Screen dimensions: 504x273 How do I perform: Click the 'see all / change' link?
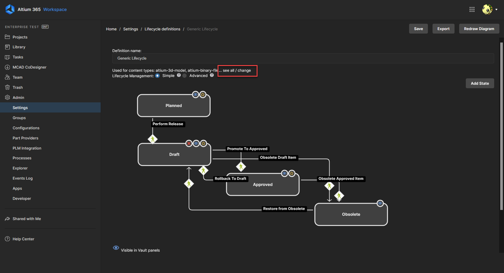[x=237, y=70]
